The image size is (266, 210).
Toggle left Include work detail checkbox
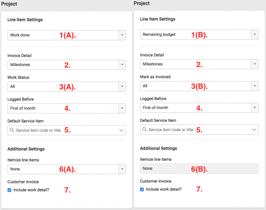click(10, 190)
